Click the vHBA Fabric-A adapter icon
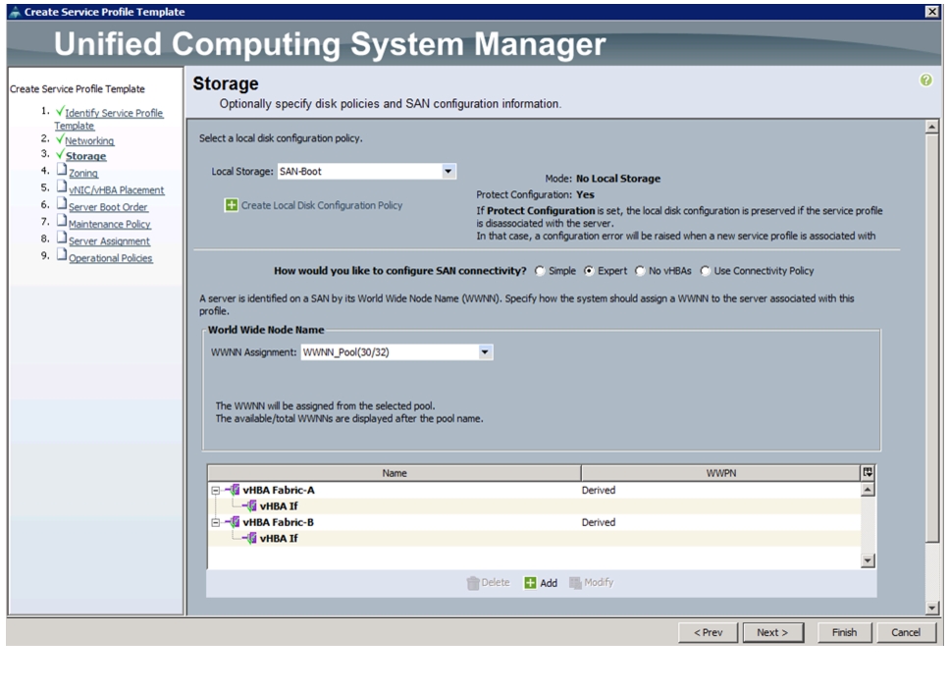Screen dimensions: 949x690 point(235,490)
